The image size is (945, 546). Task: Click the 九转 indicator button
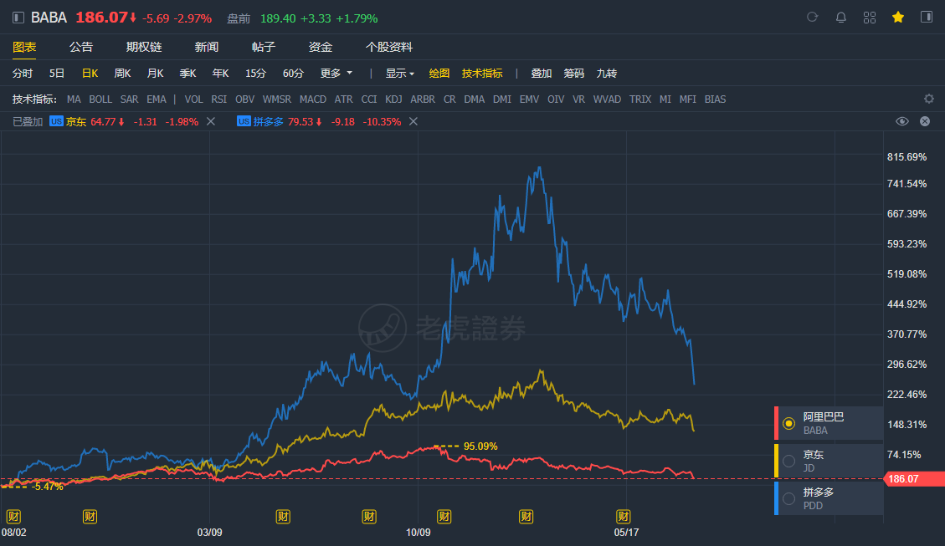click(x=606, y=74)
